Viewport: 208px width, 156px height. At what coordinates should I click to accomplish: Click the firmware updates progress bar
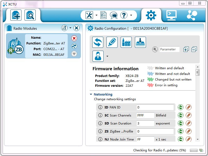pyautogui.click(x=194, y=150)
